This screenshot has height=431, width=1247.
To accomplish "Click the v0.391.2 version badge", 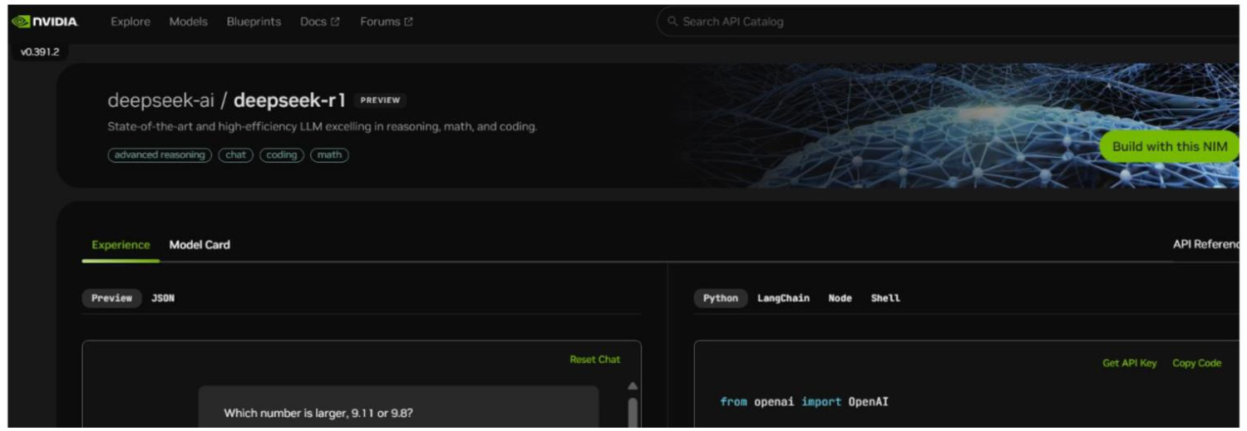I will [x=40, y=51].
